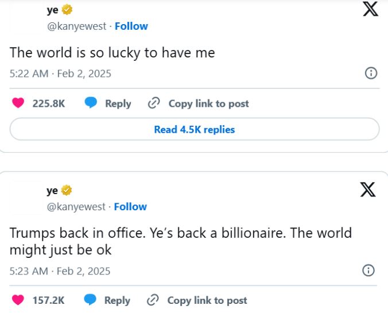Screen dimensions: 388x313
Task: Click the reply bubble icon on the first post
Action: tap(91, 103)
